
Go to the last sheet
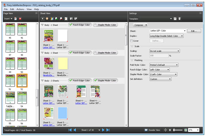107,130
